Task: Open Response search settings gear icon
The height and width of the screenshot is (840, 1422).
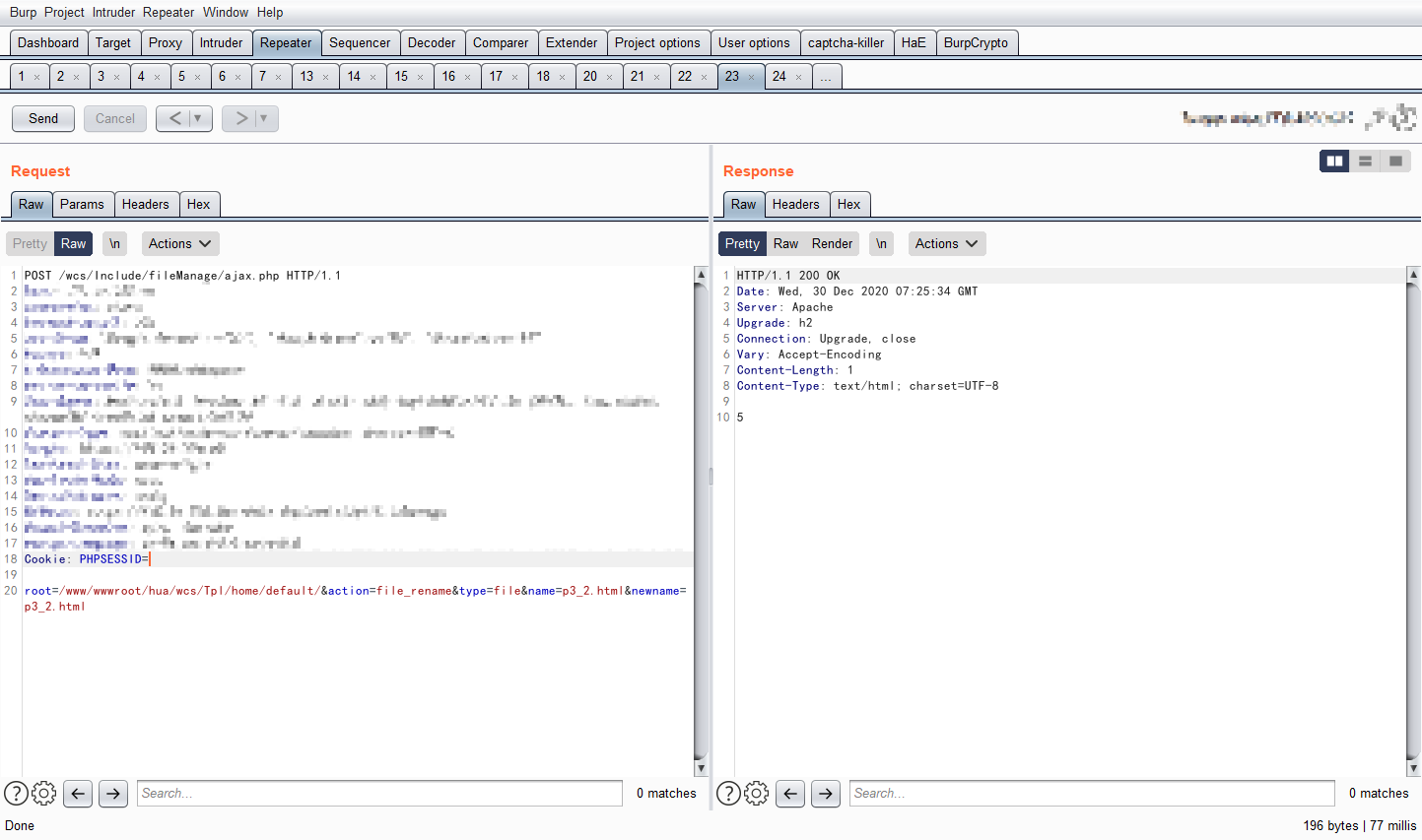Action: [x=757, y=793]
